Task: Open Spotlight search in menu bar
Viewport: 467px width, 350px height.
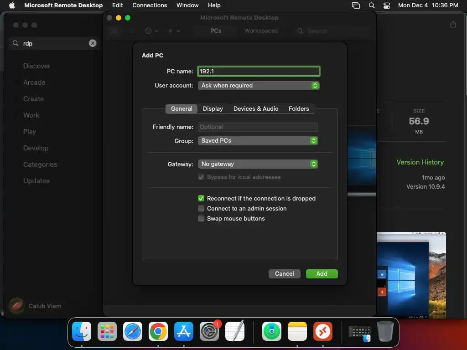Action: tap(372, 5)
